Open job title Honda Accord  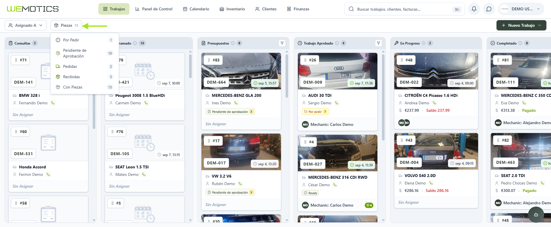click(32, 167)
